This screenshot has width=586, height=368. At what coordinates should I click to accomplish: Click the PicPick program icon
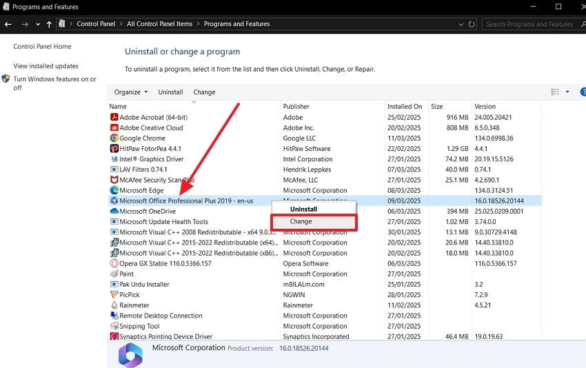click(x=114, y=295)
